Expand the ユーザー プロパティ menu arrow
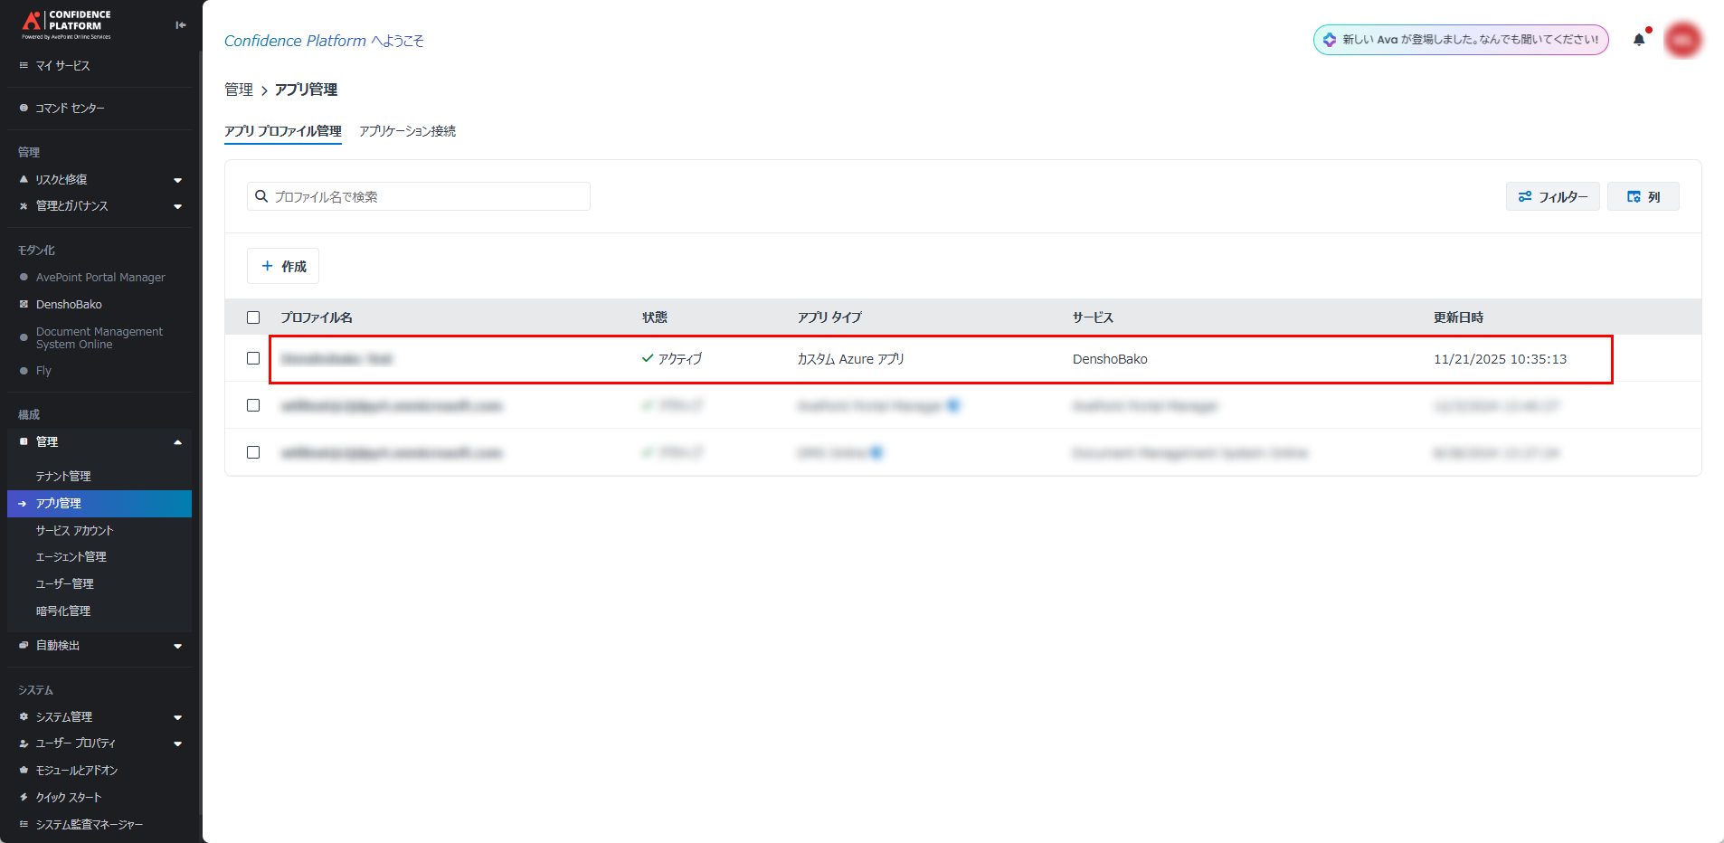Screen dimensions: 1724x843 click(177, 744)
